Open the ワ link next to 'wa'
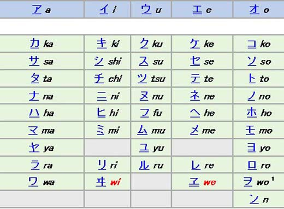The image size is (284, 209). (33, 182)
